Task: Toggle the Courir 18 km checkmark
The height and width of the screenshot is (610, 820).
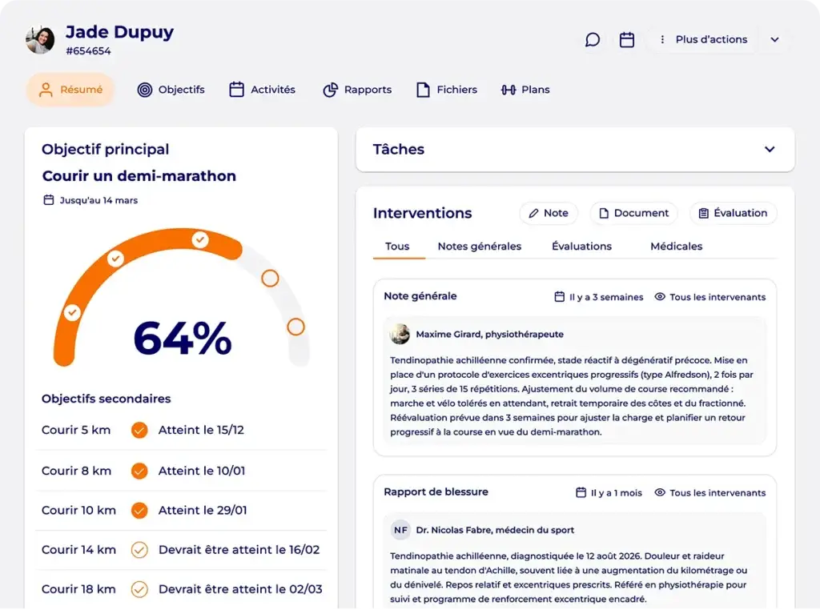Action: 139,590
